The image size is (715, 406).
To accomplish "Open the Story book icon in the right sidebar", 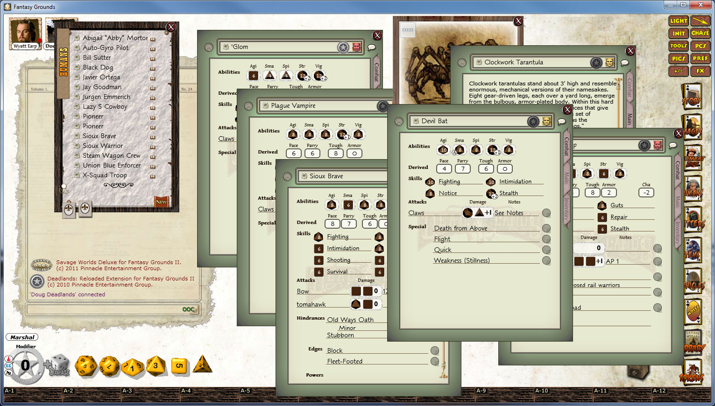I will coord(693,97).
